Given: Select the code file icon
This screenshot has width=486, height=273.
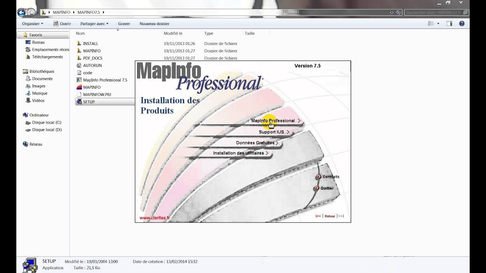Looking at the screenshot, I should 79,72.
